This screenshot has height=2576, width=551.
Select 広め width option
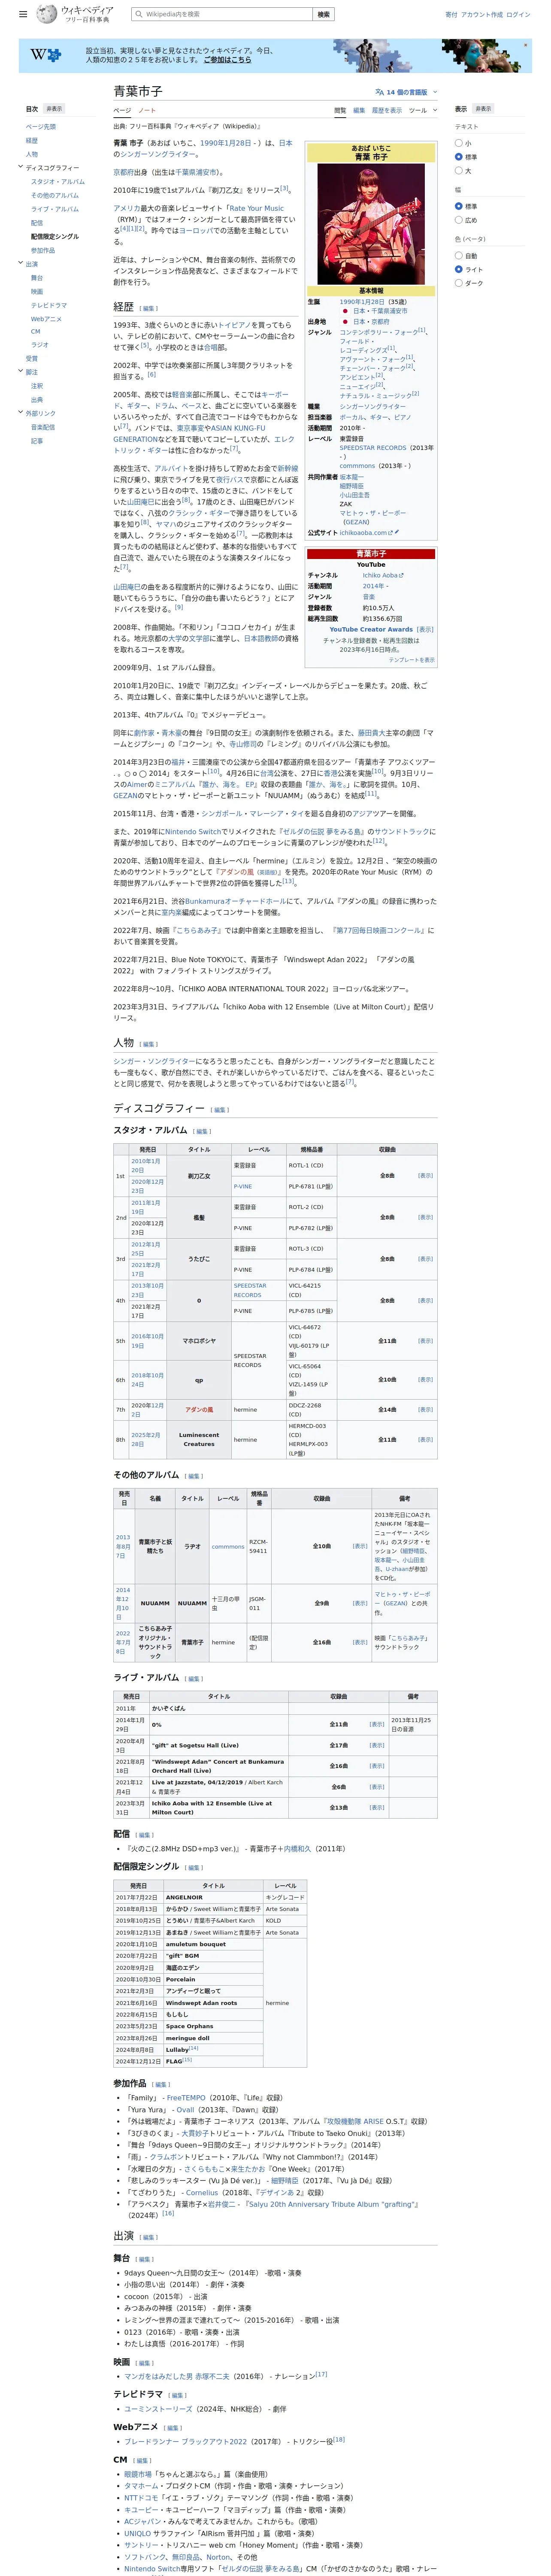coord(459,220)
